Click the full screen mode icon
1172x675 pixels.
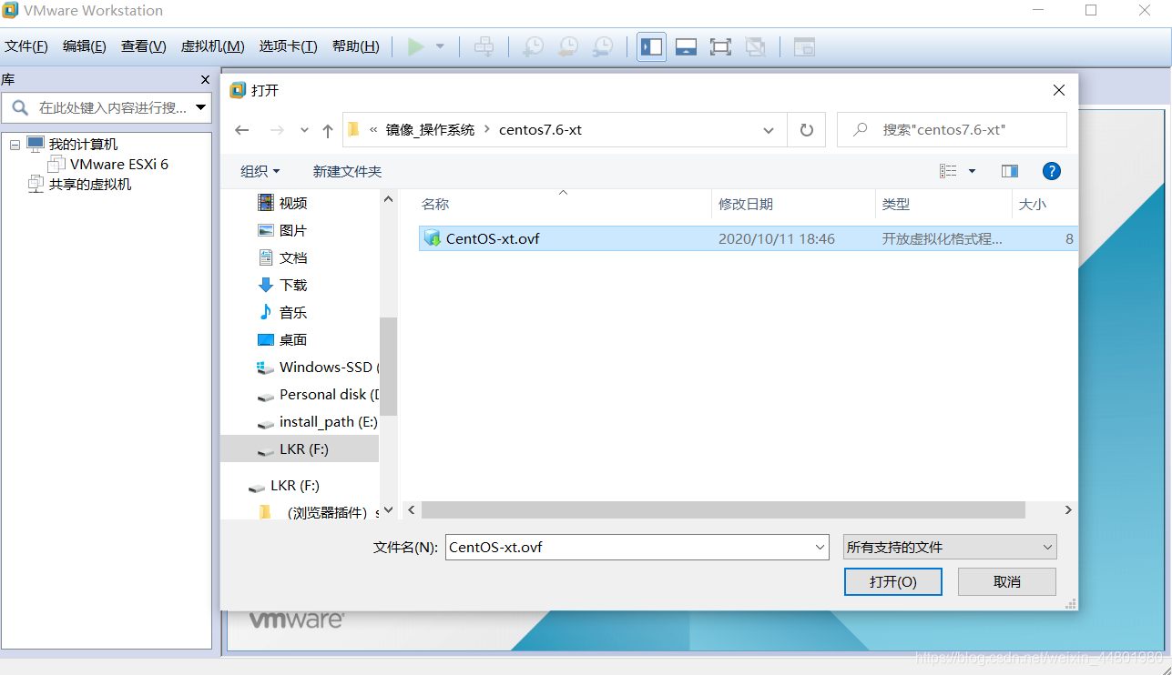point(720,46)
